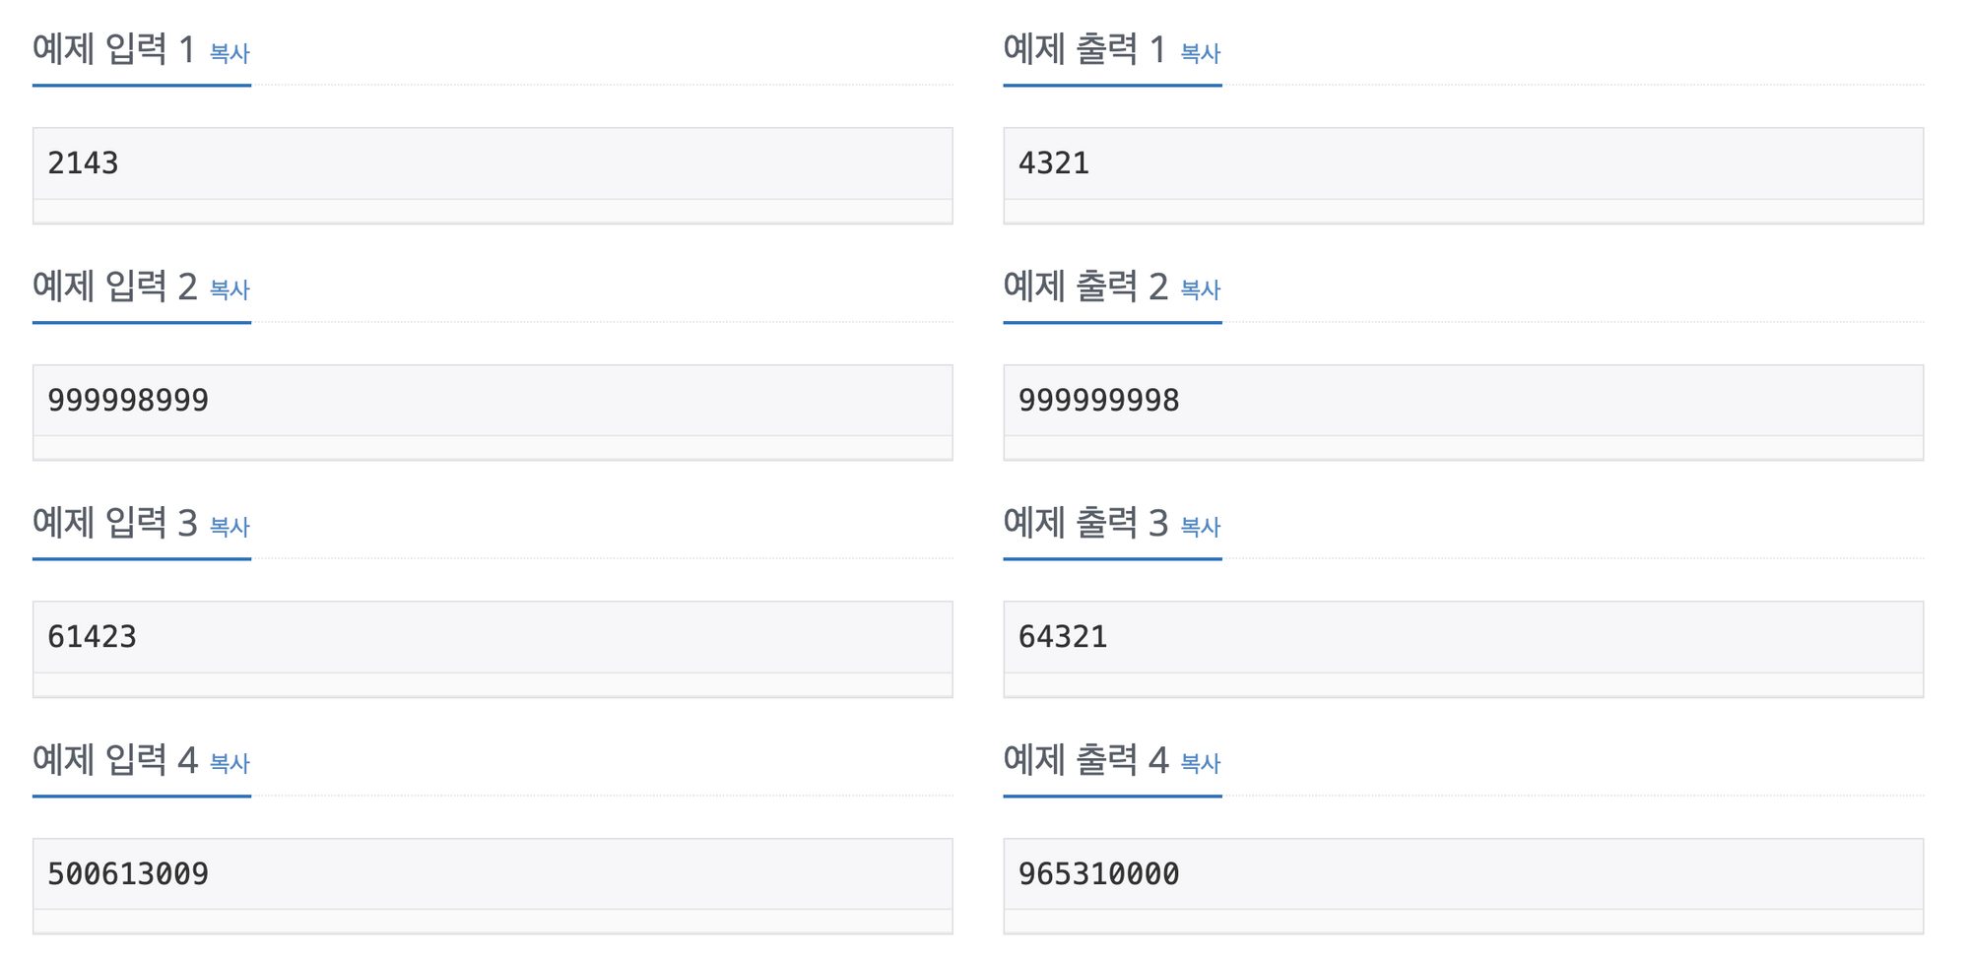Viewport: 1970px width, 959px height.
Task: Click the 예제 입력 3 heading
Action: tap(114, 523)
